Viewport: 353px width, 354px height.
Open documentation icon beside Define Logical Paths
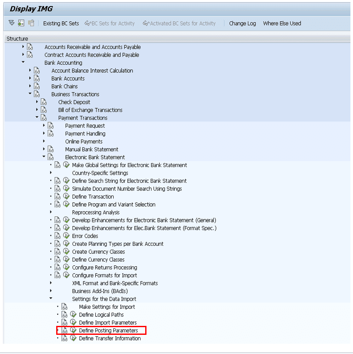tap(65, 315)
